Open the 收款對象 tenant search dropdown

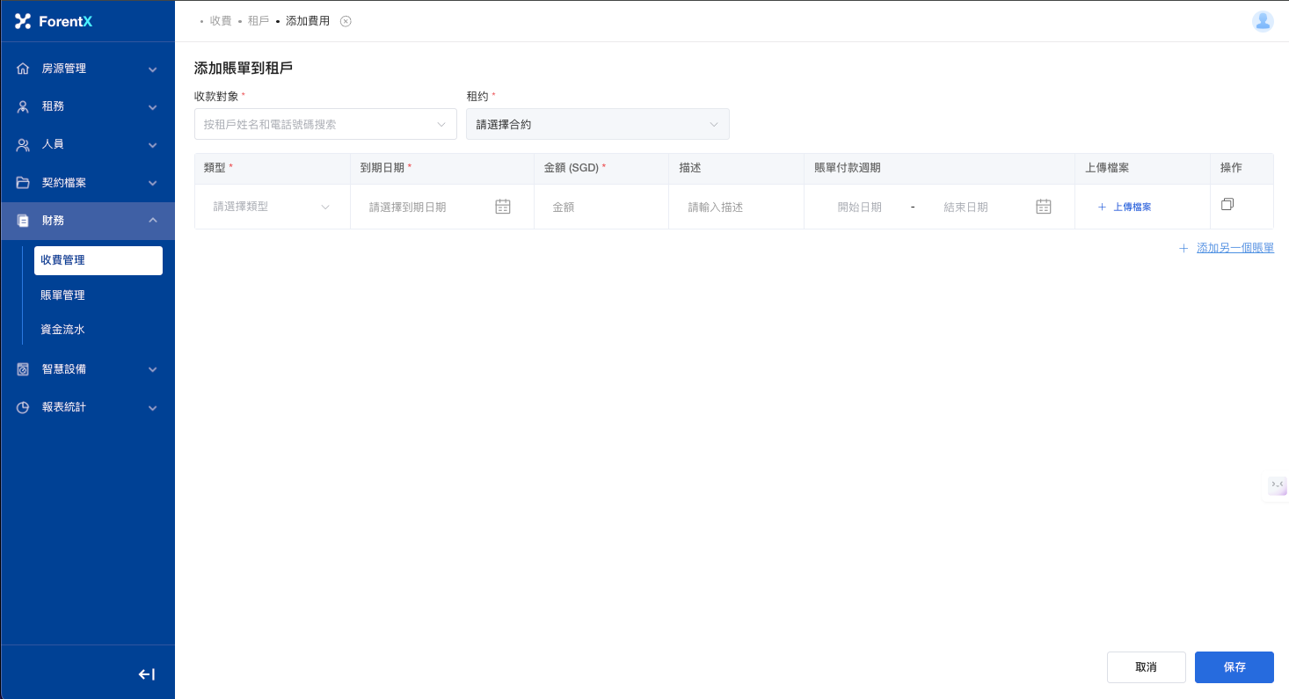pos(324,124)
